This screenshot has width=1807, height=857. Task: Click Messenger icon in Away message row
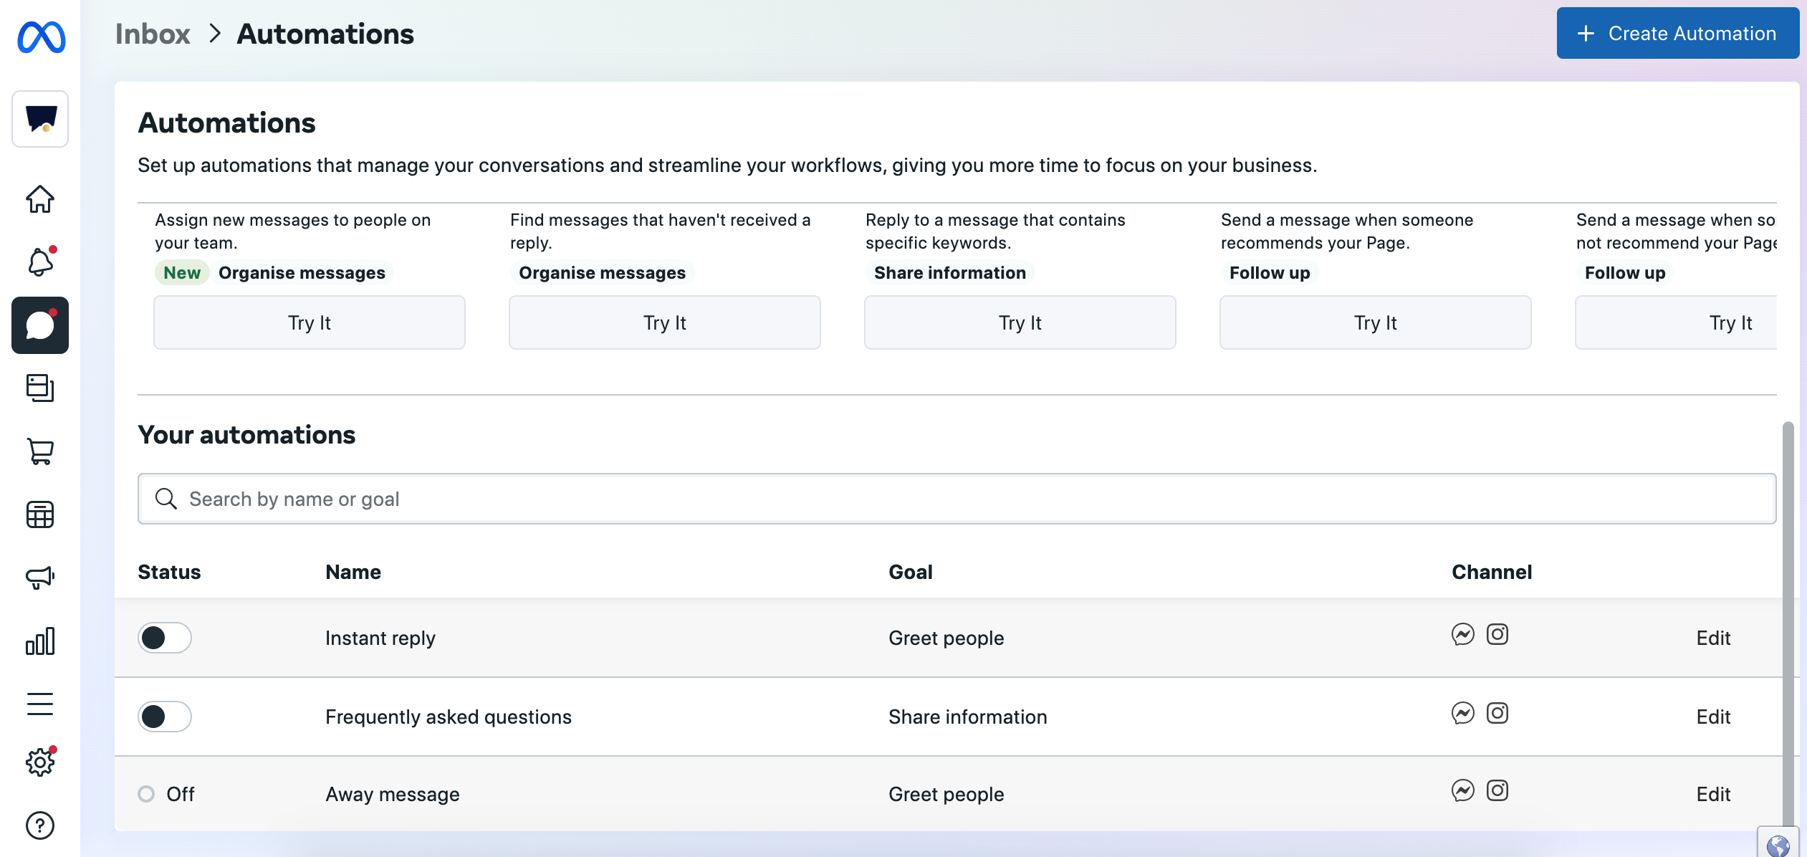[1463, 790]
